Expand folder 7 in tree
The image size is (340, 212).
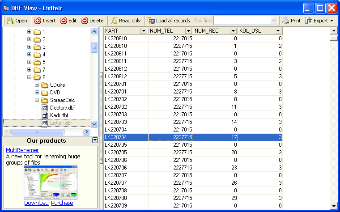(x=29, y=70)
